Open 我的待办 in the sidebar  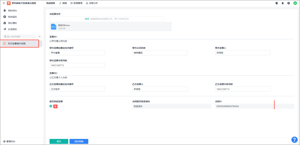coord(12,11)
